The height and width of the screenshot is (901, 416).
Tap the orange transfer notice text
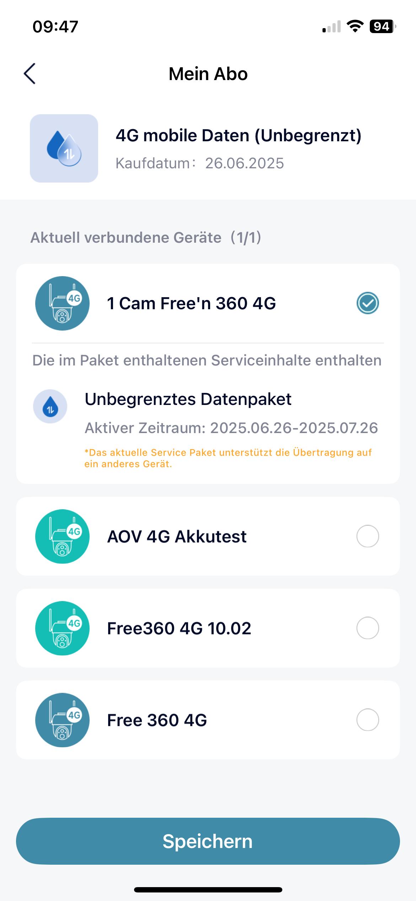pyautogui.click(x=228, y=458)
